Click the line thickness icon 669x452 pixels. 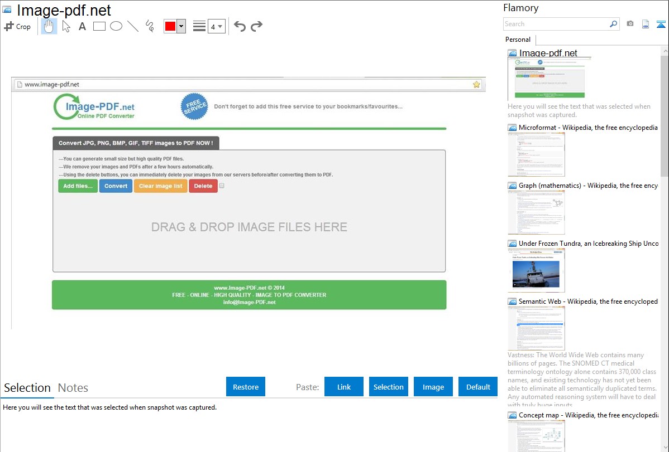click(x=199, y=26)
